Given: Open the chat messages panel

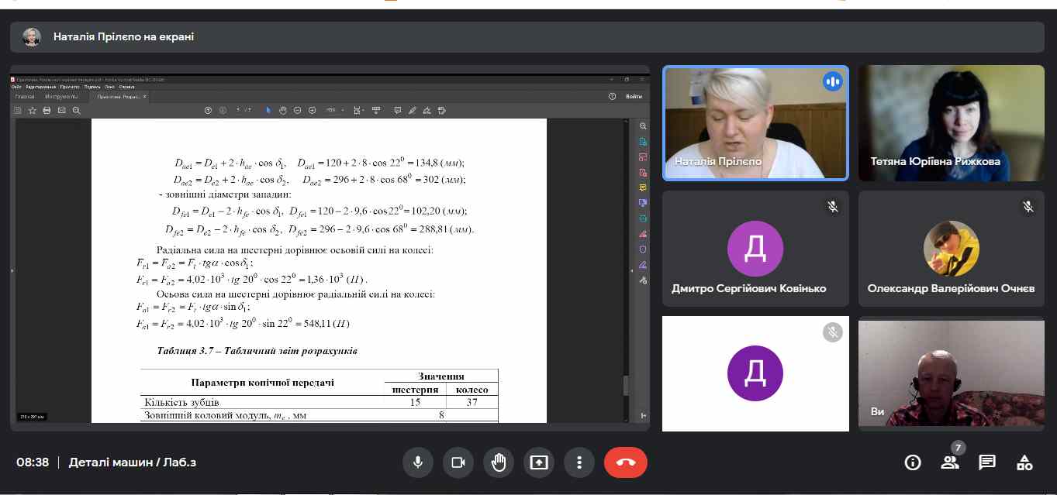Looking at the screenshot, I should coord(987,462).
